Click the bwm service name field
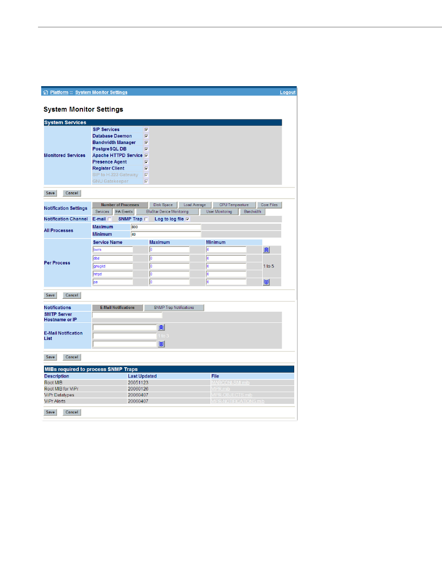The image size is (442, 572). point(113,250)
